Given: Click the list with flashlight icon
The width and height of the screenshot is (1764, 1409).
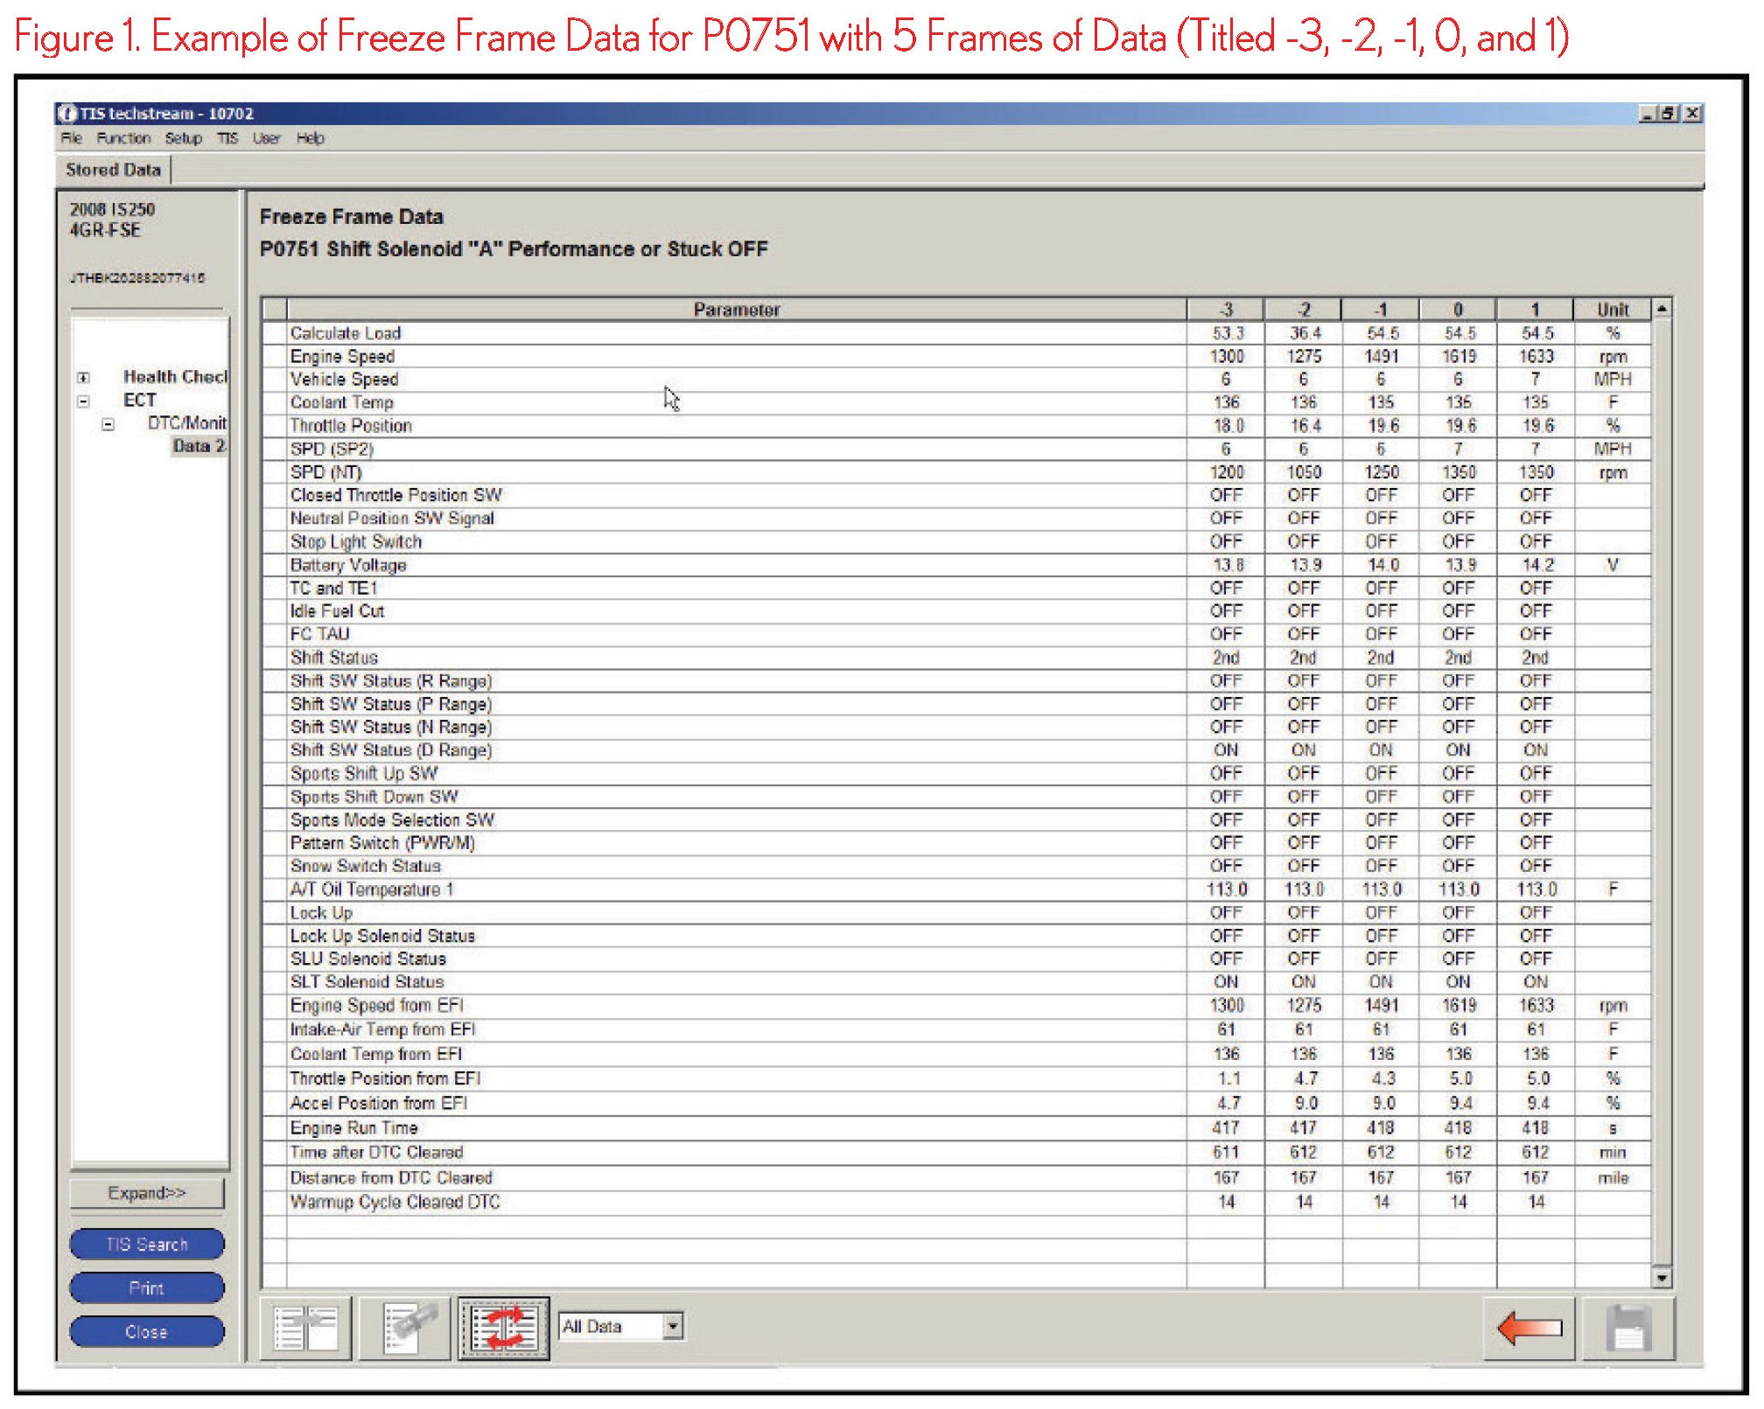Looking at the screenshot, I should point(405,1328).
